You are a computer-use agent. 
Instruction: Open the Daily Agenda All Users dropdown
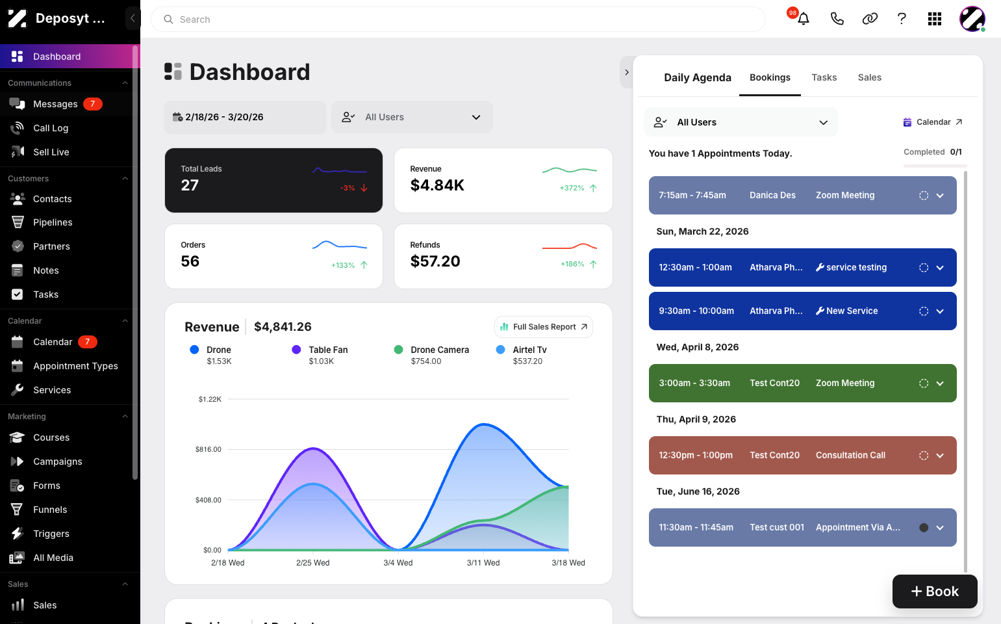[x=741, y=122]
